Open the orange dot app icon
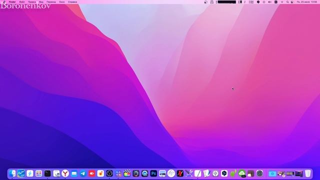The width and height of the screenshot is (320, 180). point(100,173)
